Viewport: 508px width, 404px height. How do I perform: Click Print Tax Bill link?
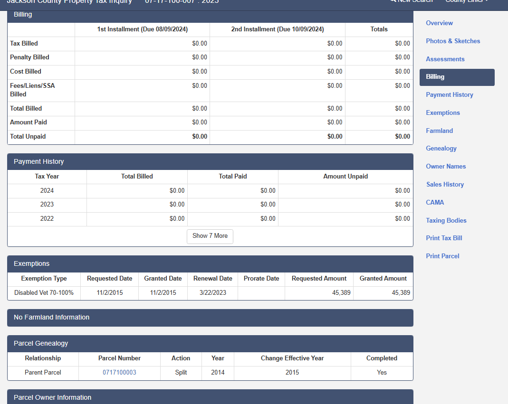444,238
